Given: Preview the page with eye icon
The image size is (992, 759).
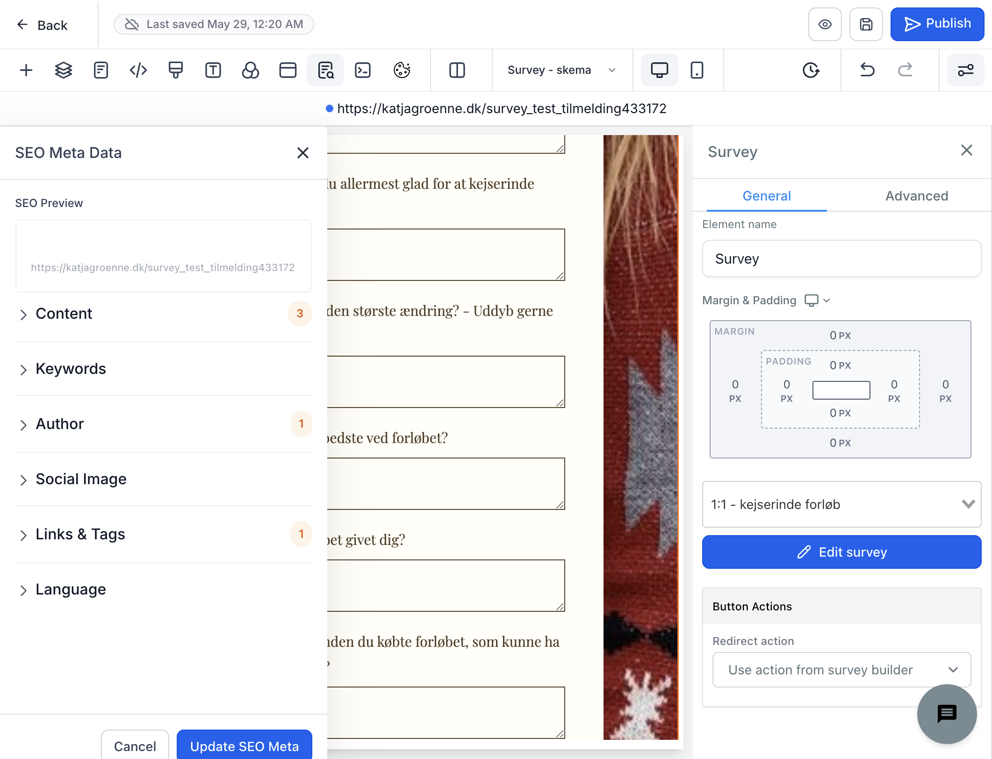Looking at the screenshot, I should tap(825, 24).
